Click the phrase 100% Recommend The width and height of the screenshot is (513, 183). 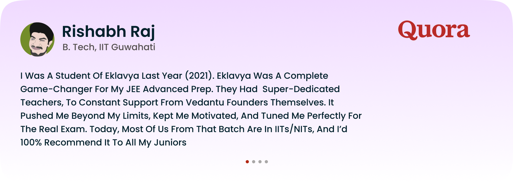coord(61,143)
